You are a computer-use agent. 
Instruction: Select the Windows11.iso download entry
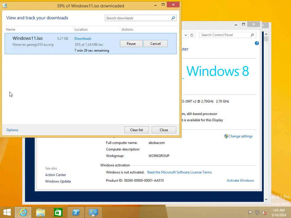(x=91, y=43)
